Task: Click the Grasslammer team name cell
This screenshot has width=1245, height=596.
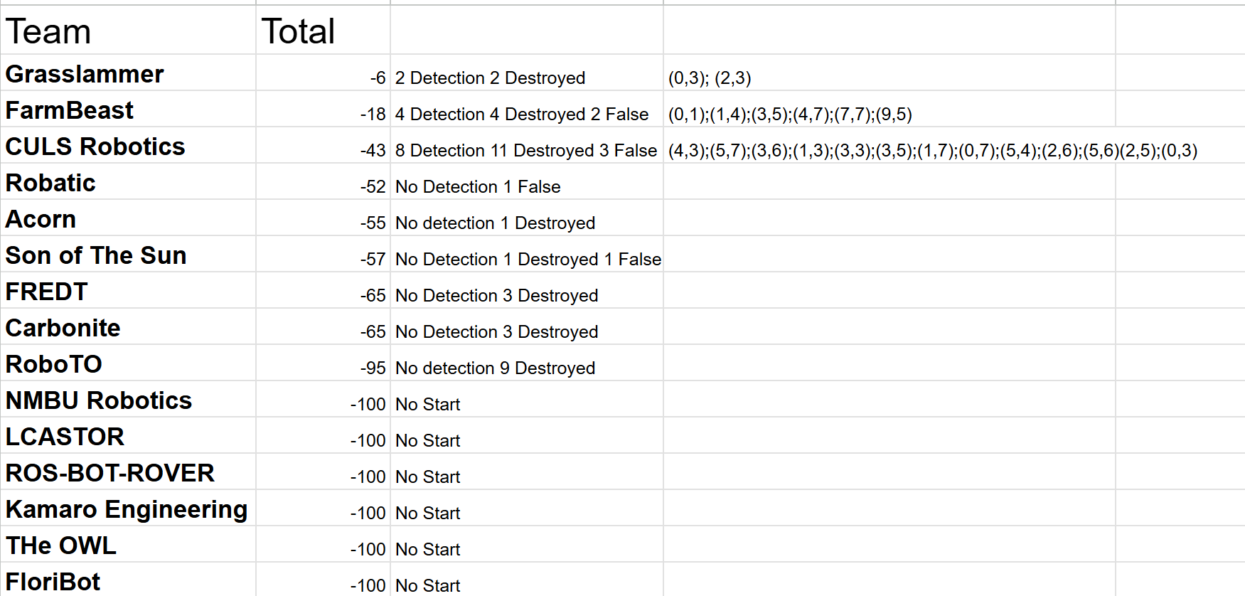Action: (128, 73)
